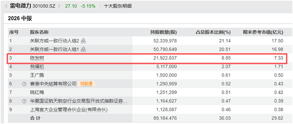Open shareholder 倪福初 link
The height and width of the screenshot is (124, 293).
click(x=37, y=67)
